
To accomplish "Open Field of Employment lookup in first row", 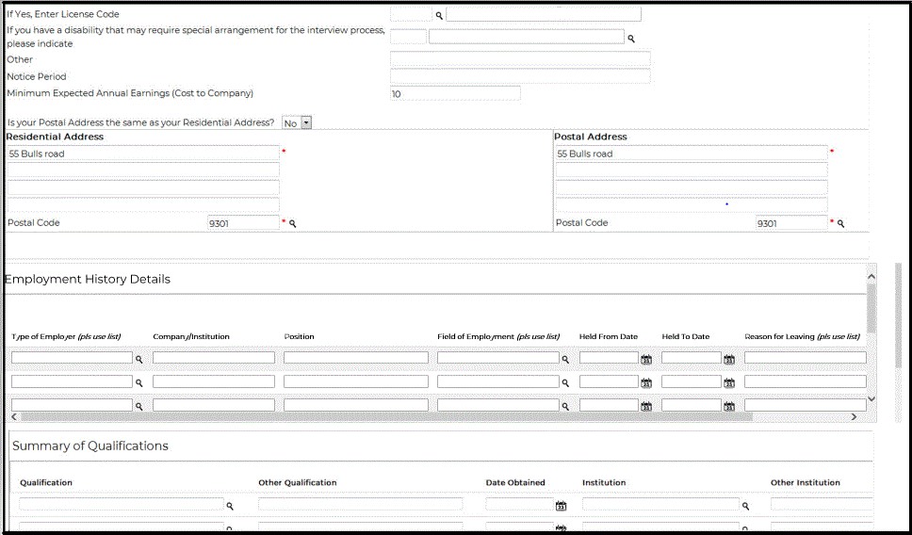I will pos(565,359).
